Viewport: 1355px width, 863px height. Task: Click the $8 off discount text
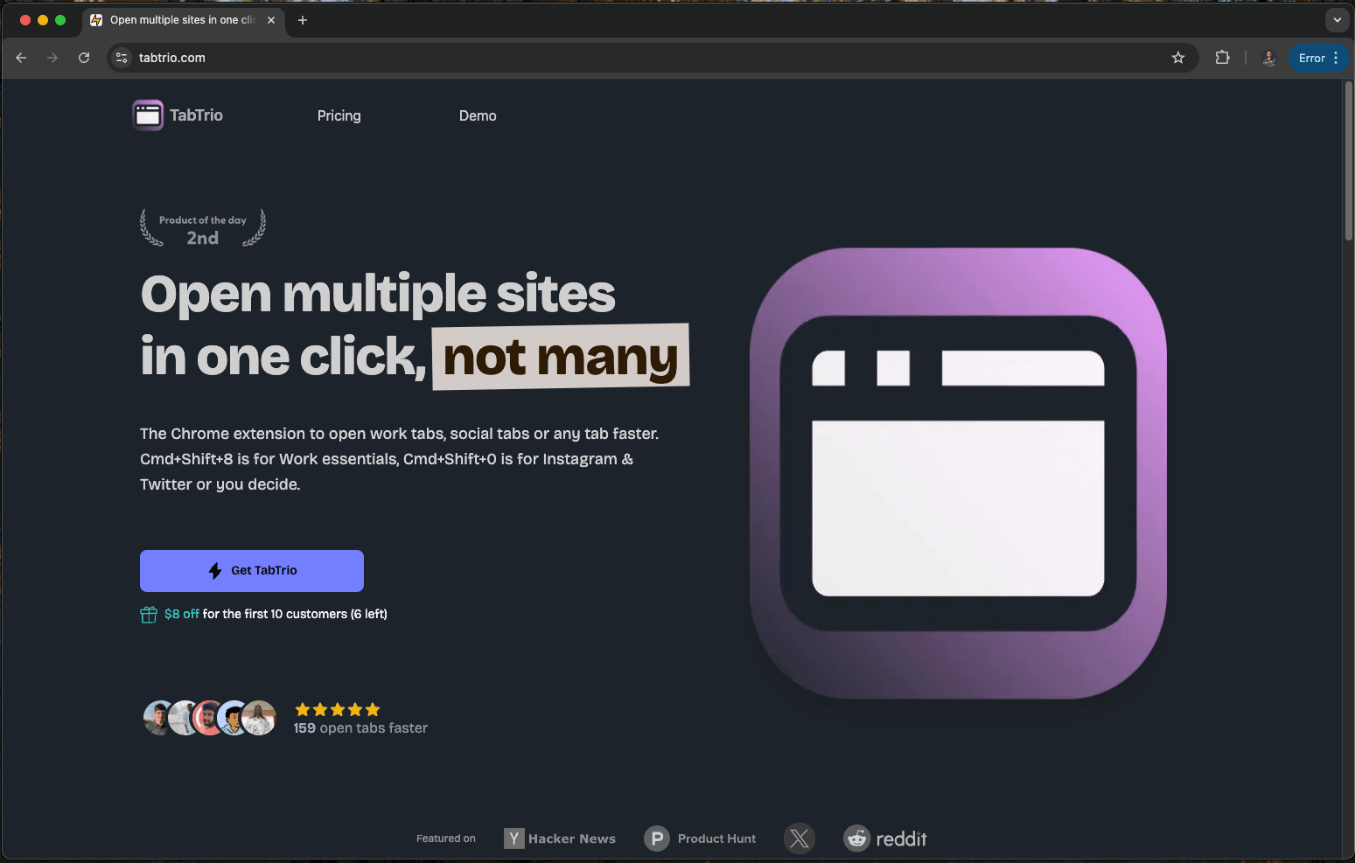click(182, 615)
